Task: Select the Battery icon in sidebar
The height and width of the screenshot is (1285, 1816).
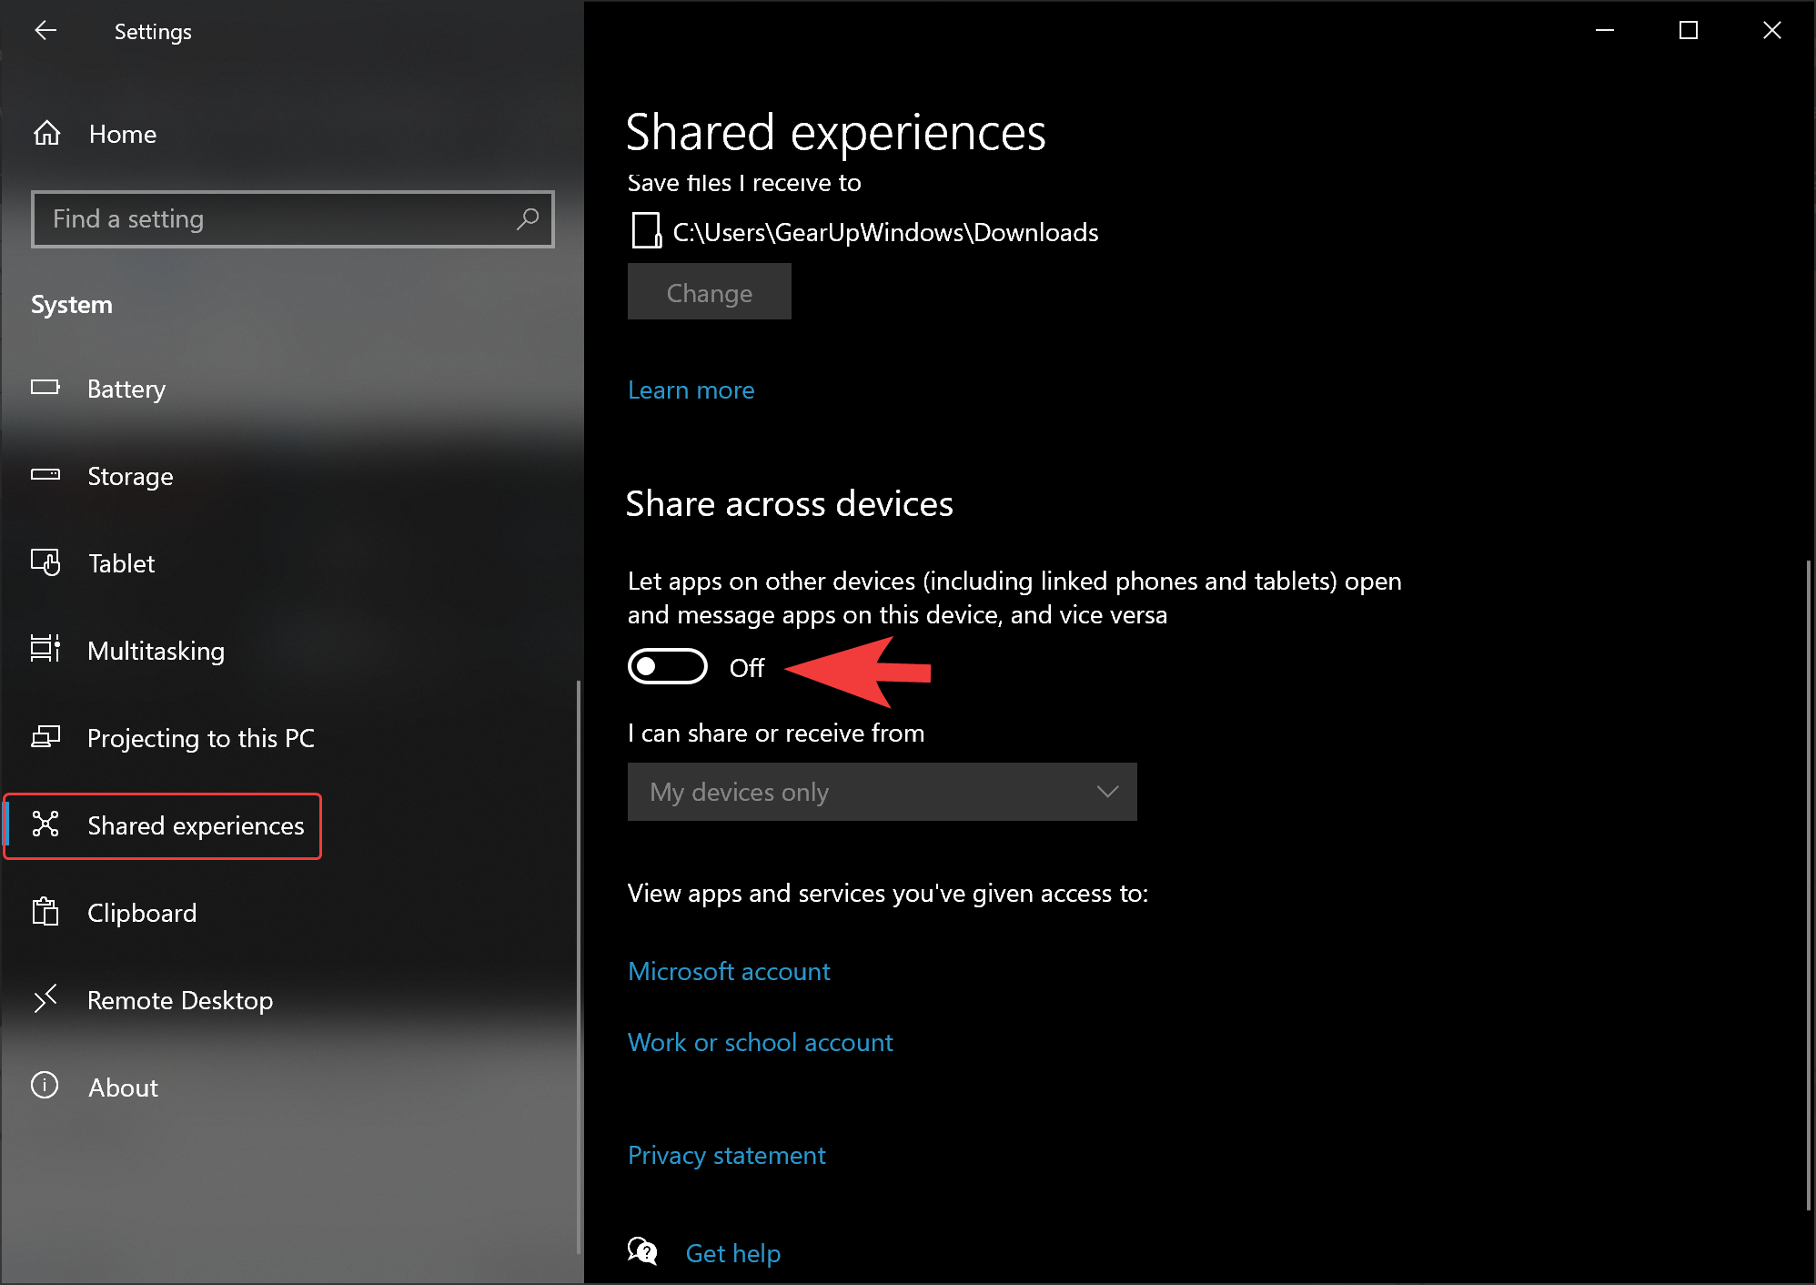Action: (45, 388)
